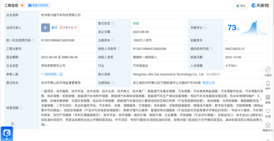
Task: Click the trend chart icon beside 2023年报
Action: (61, 74)
